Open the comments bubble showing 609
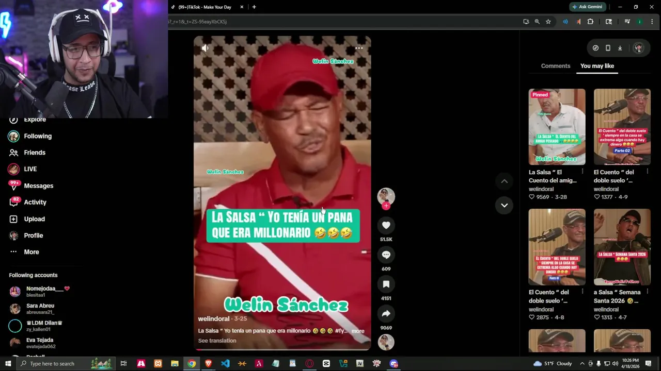The image size is (661, 371). (x=386, y=255)
